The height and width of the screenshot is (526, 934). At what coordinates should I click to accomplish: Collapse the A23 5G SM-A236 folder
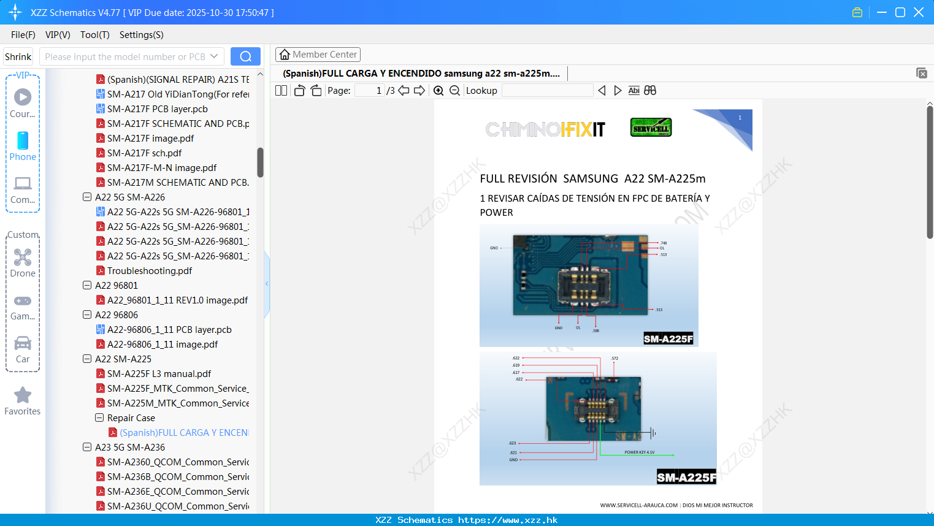87,447
